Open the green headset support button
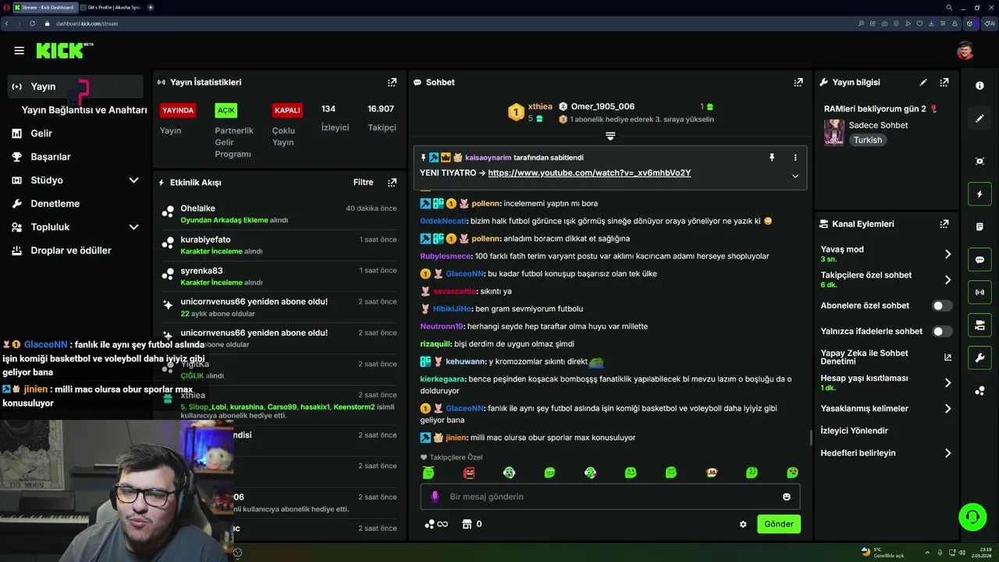 (972, 517)
